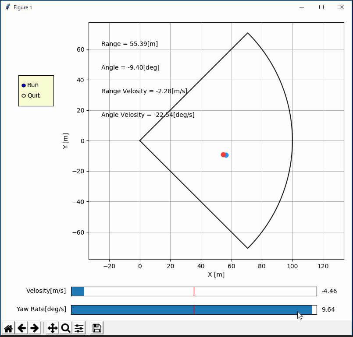Adjust the Yaw Rate[deg/s] slider

tap(194, 310)
